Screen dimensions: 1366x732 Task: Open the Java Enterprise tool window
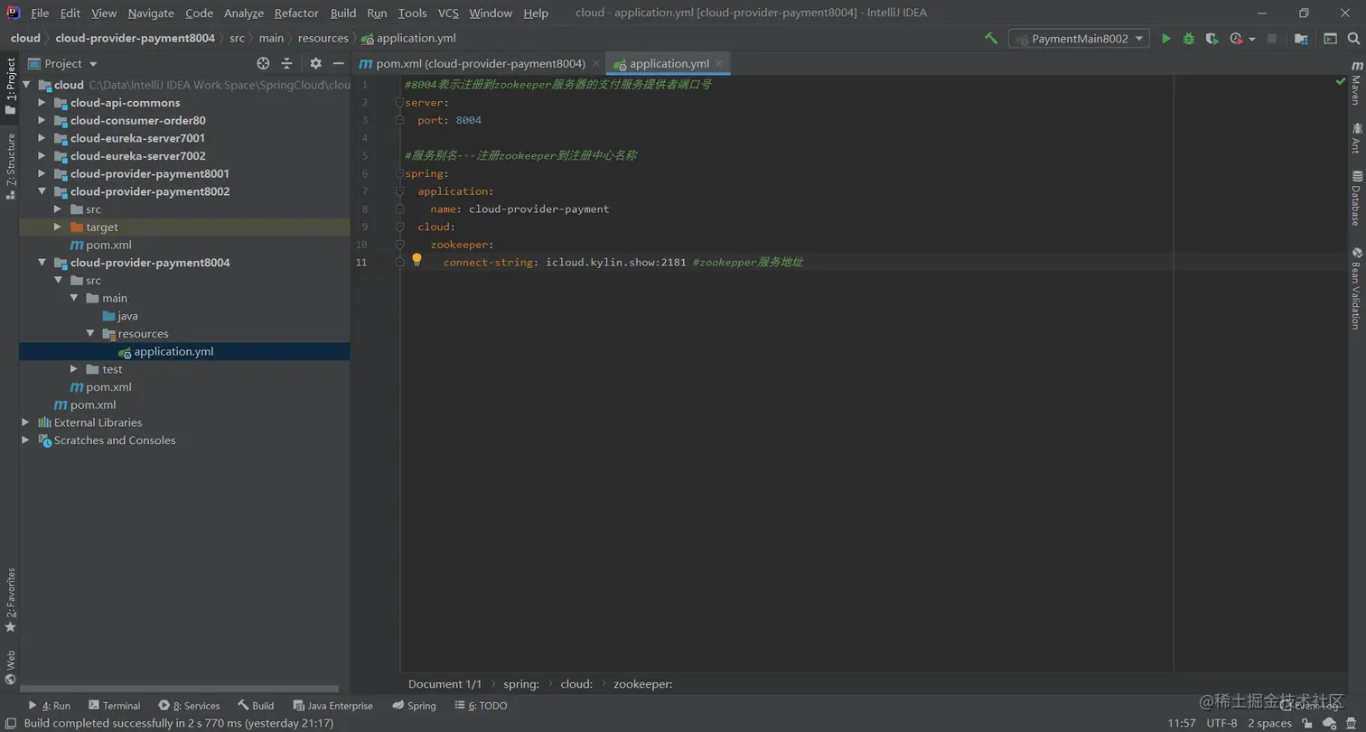coord(332,706)
